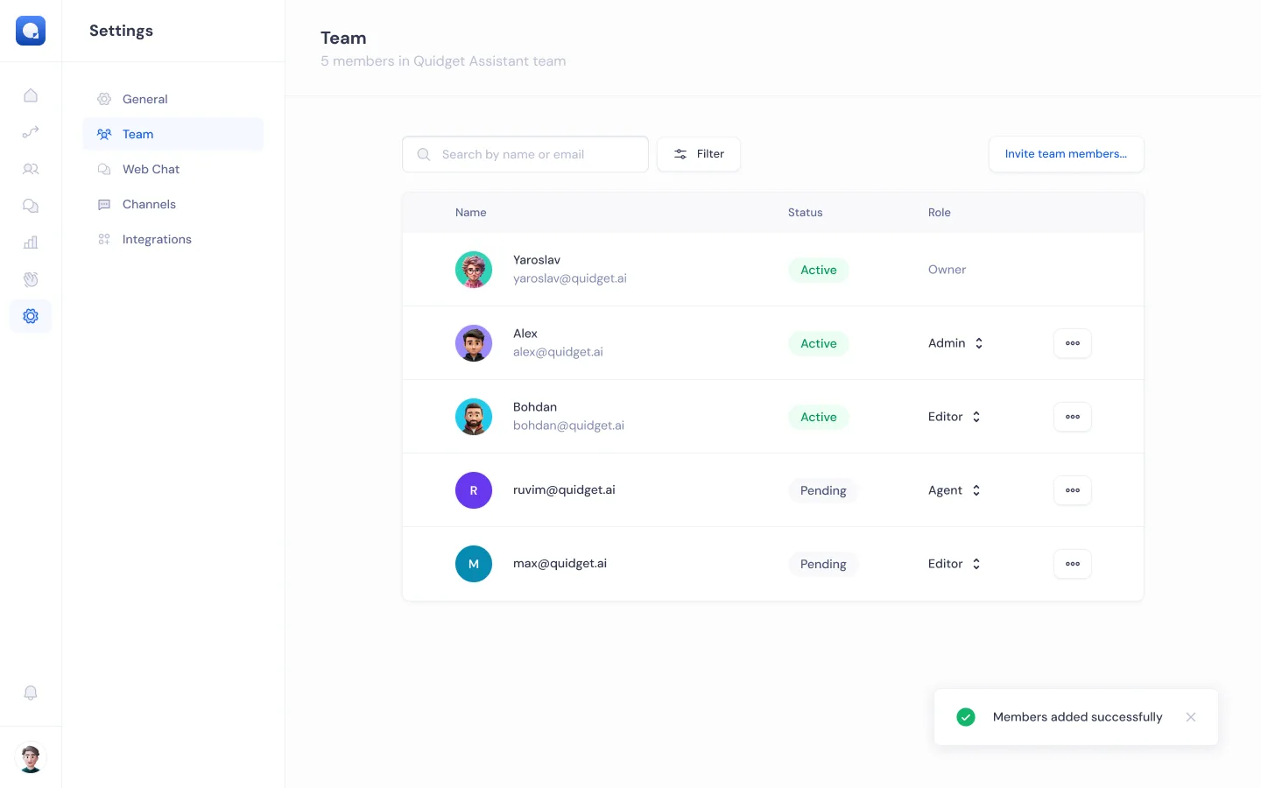The width and height of the screenshot is (1261, 788).
Task: Click the Quidget logo icon
Action: click(31, 31)
